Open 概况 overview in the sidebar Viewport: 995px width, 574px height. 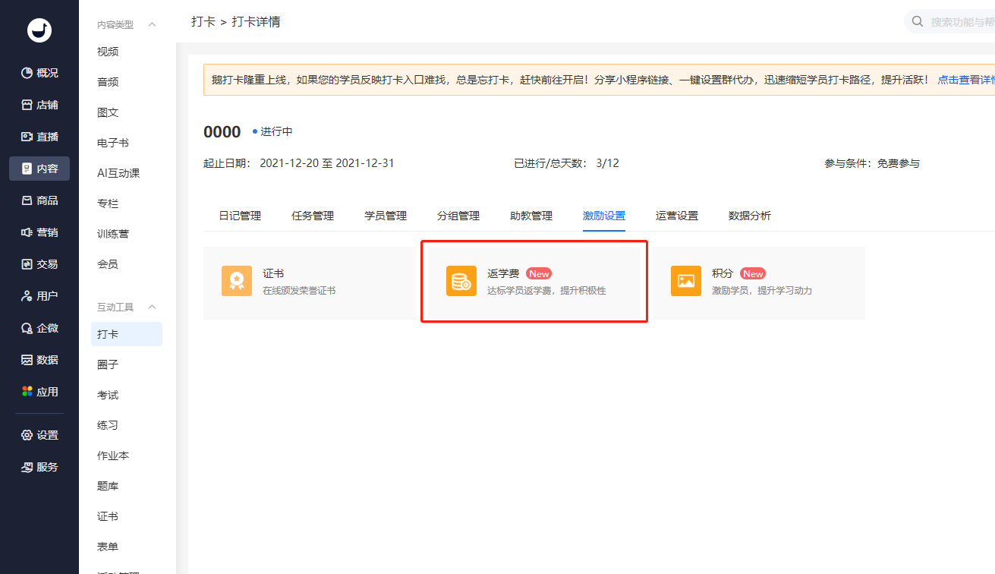[39, 73]
